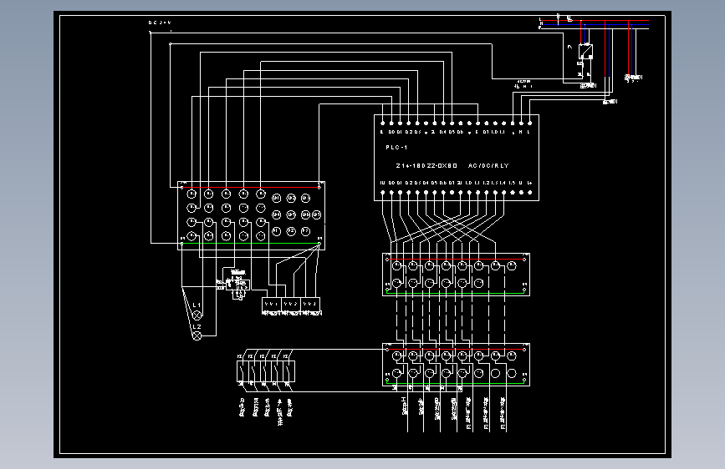Click the L2 lamp symbol
725x469 pixels.
click(x=197, y=336)
